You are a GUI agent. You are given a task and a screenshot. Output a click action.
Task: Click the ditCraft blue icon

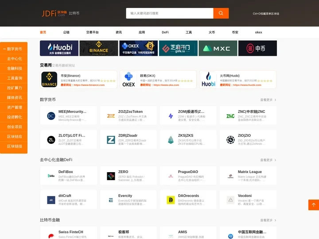coord(51,200)
